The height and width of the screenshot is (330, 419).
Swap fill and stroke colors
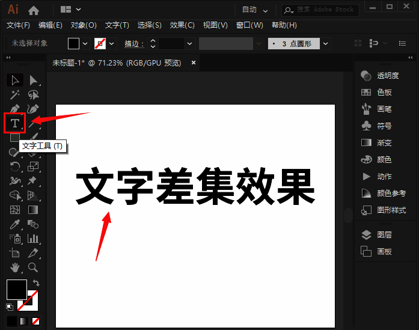(x=36, y=283)
